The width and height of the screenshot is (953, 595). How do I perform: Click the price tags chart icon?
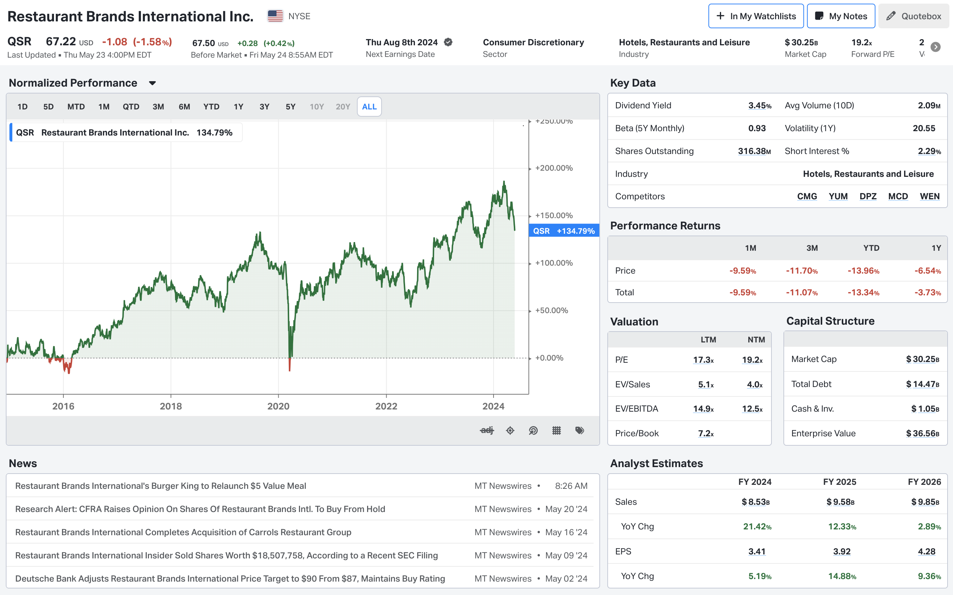(x=580, y=430)
